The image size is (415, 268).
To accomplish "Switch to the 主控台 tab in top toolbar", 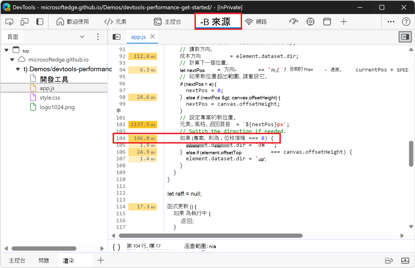I will click(x=167, y=22).
